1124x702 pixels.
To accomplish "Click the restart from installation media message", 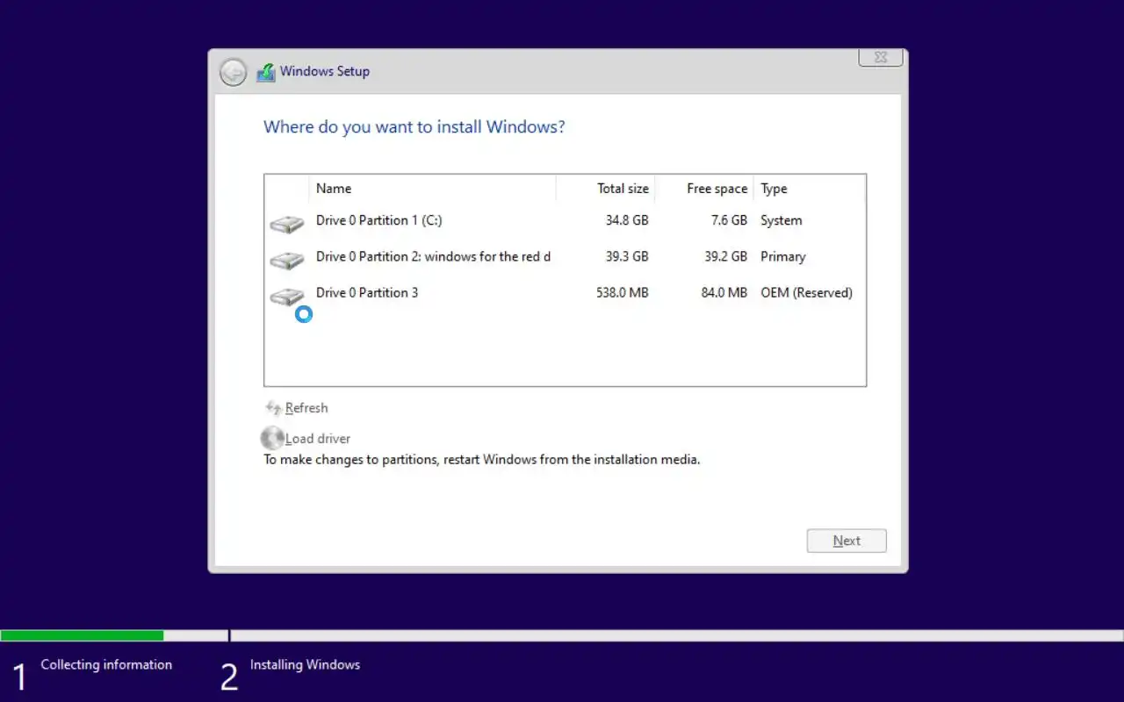I will pyautogui.click(x=482, y=460).
